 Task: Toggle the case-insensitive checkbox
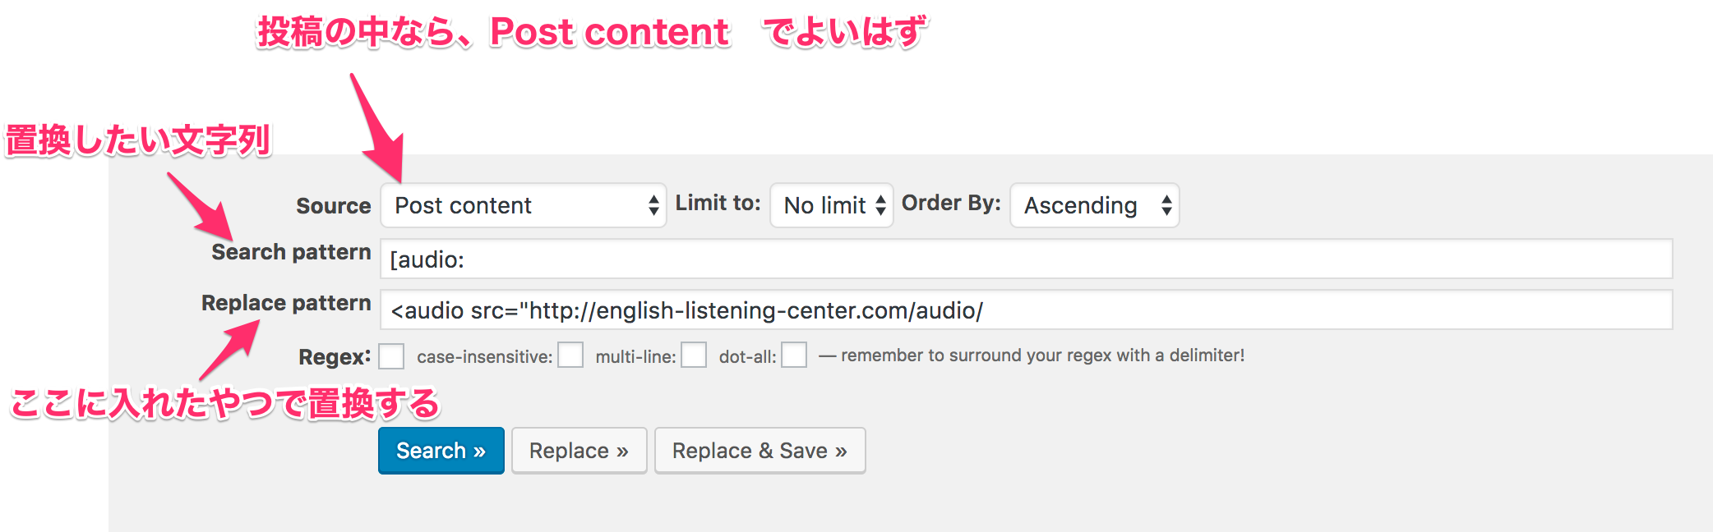(x=570, y=355)
